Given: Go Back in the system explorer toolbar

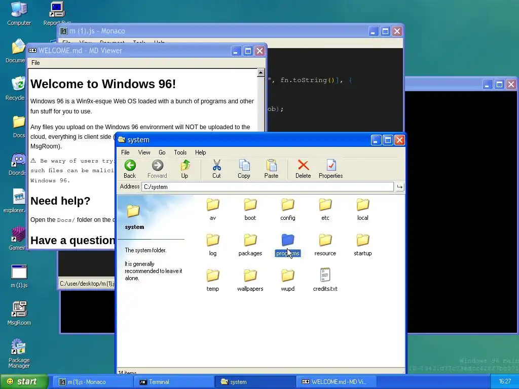Looking at the screenshot, I should [x=130, y=169].
